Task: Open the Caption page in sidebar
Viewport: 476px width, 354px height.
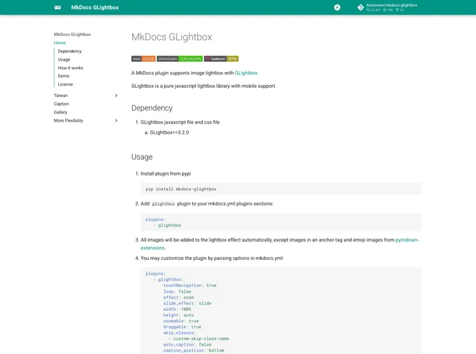Action: pos(62,104)
